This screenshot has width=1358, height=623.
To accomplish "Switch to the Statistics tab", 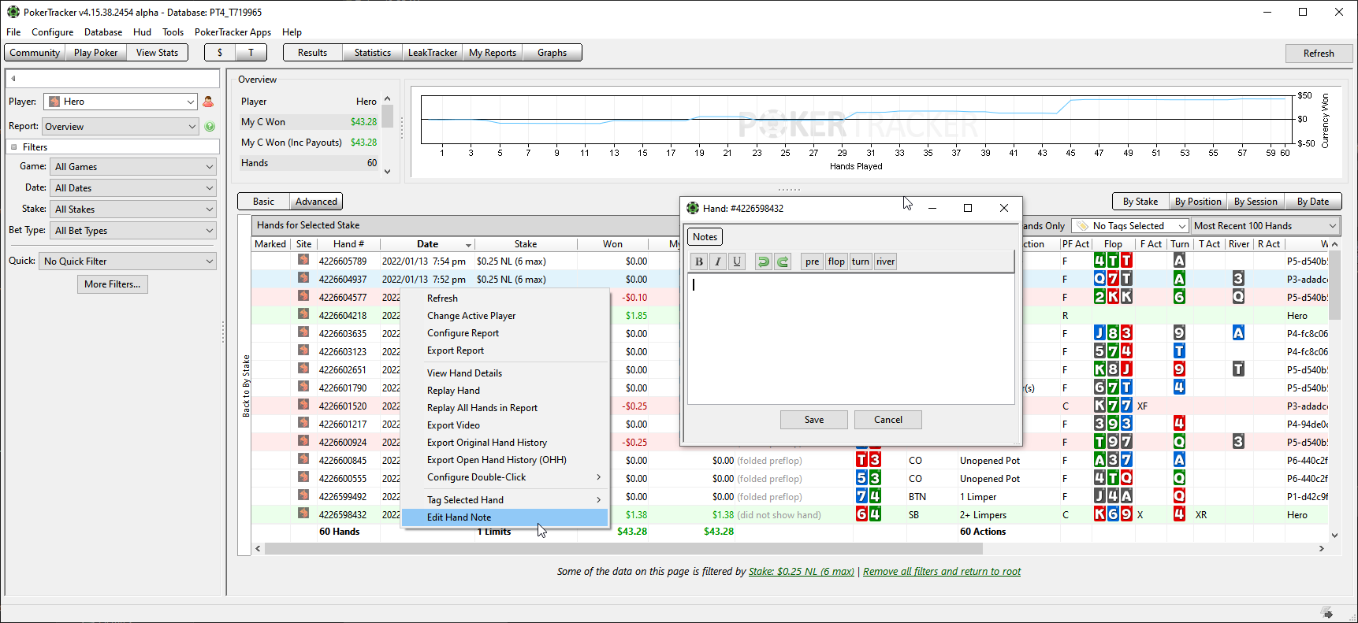I will (372, 53).
